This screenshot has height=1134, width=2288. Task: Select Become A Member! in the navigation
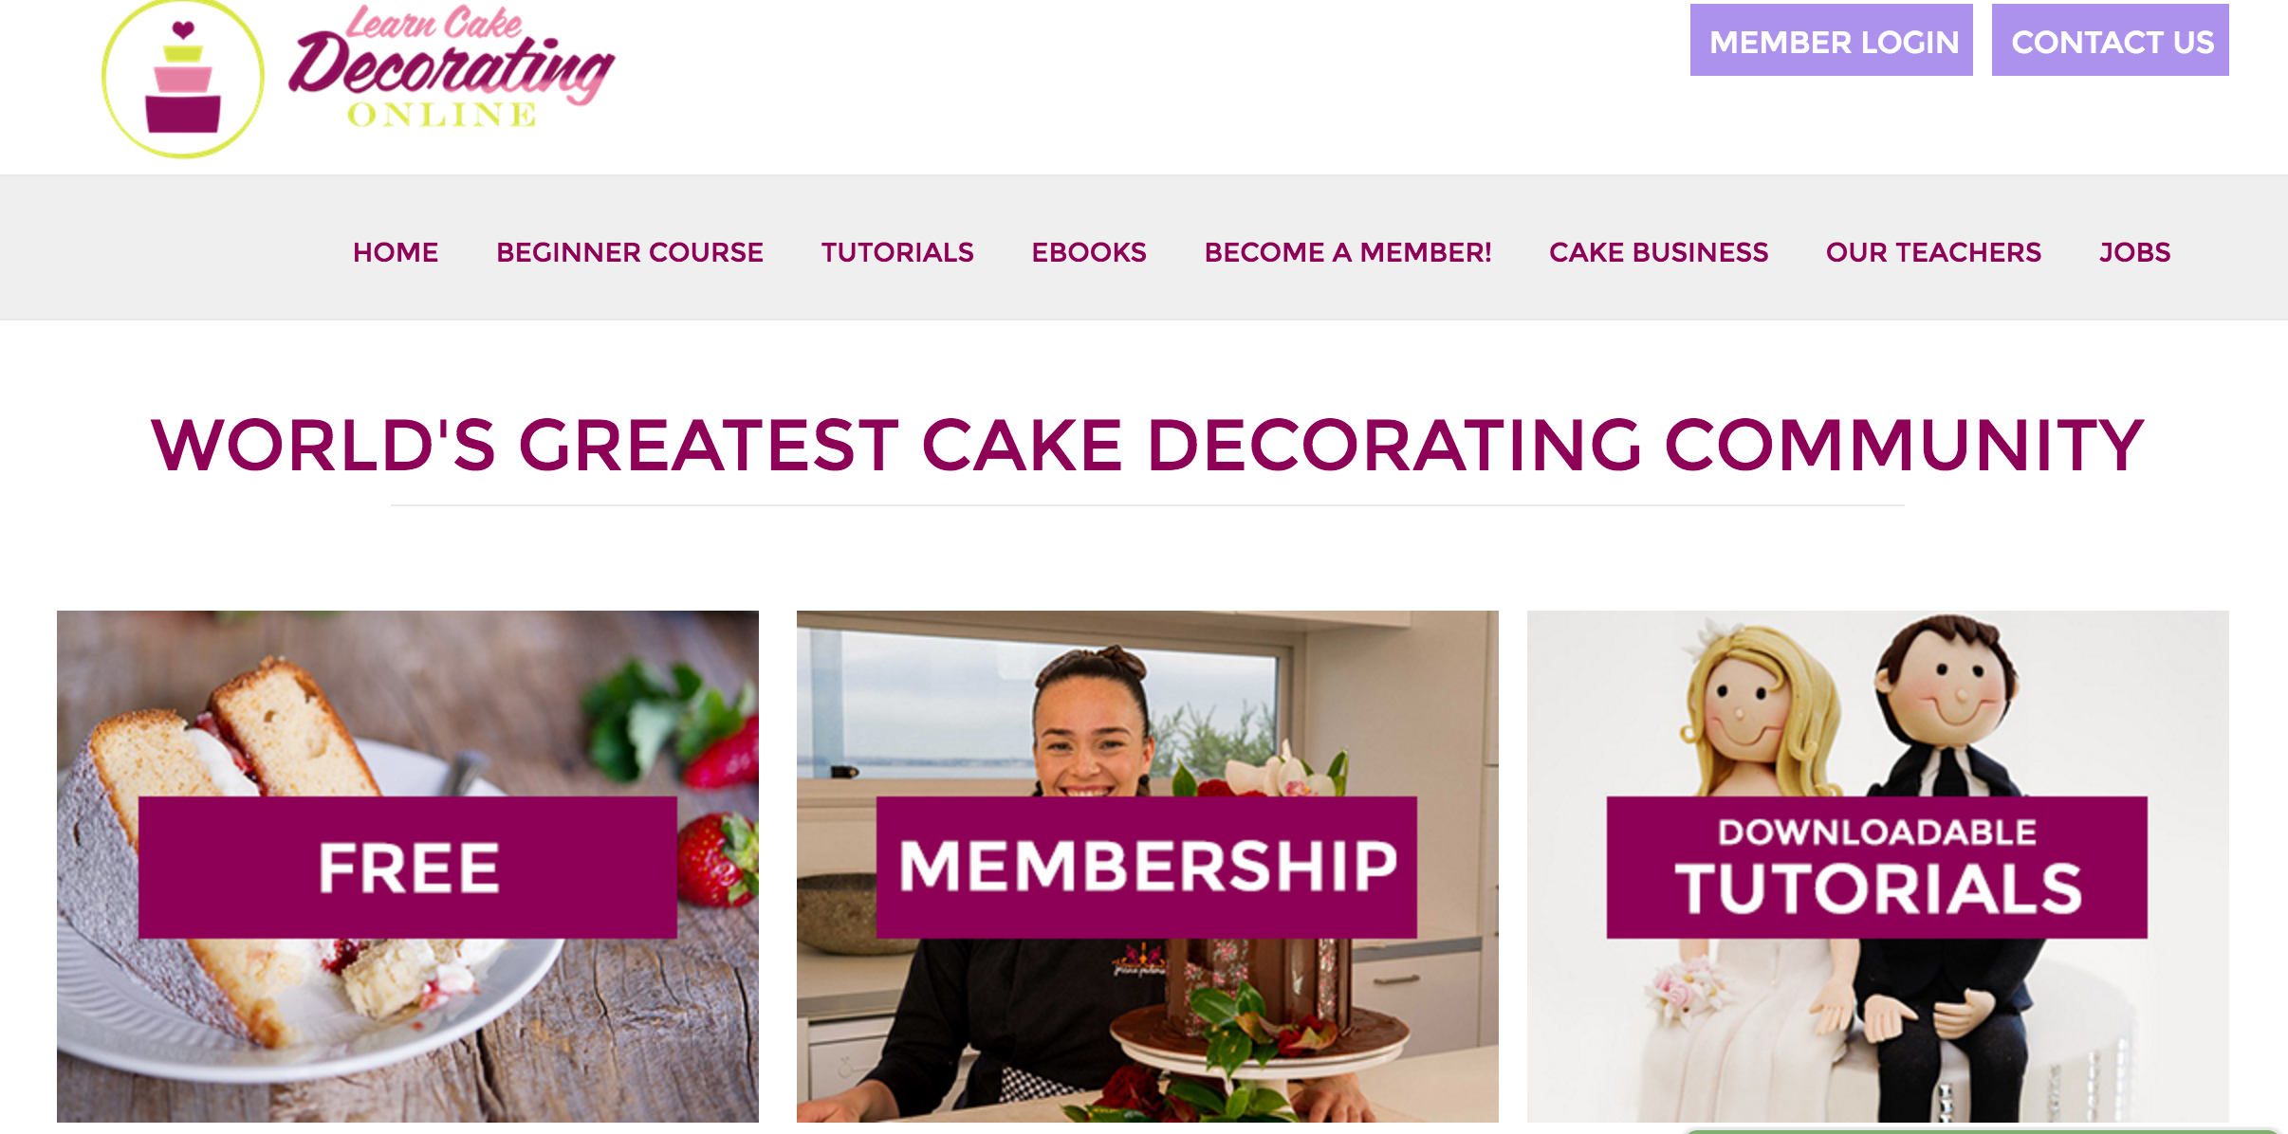click(1348, 252)
